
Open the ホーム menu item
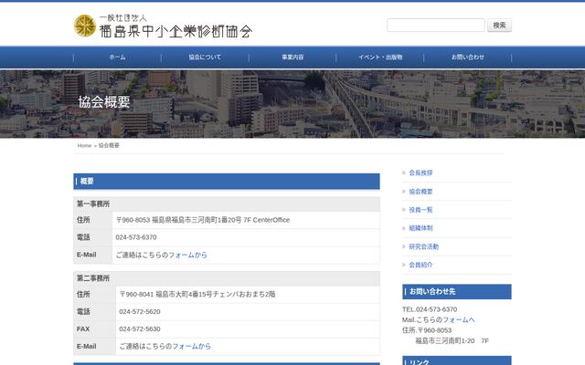(117, 57)
